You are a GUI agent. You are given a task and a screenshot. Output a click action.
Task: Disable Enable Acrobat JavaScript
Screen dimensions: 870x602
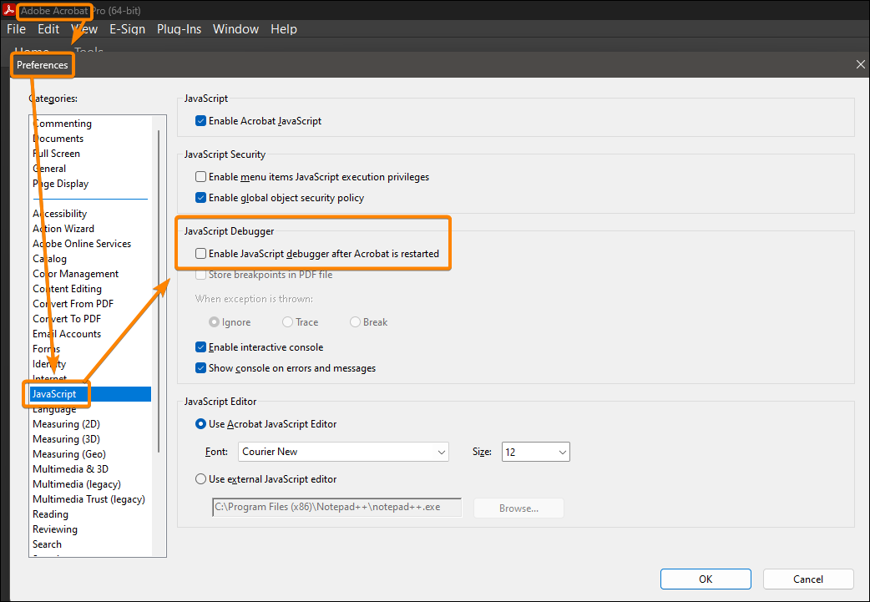click(200, 120)
